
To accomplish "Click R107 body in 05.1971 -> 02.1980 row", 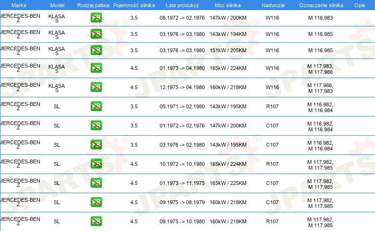I will pos(272,106).
